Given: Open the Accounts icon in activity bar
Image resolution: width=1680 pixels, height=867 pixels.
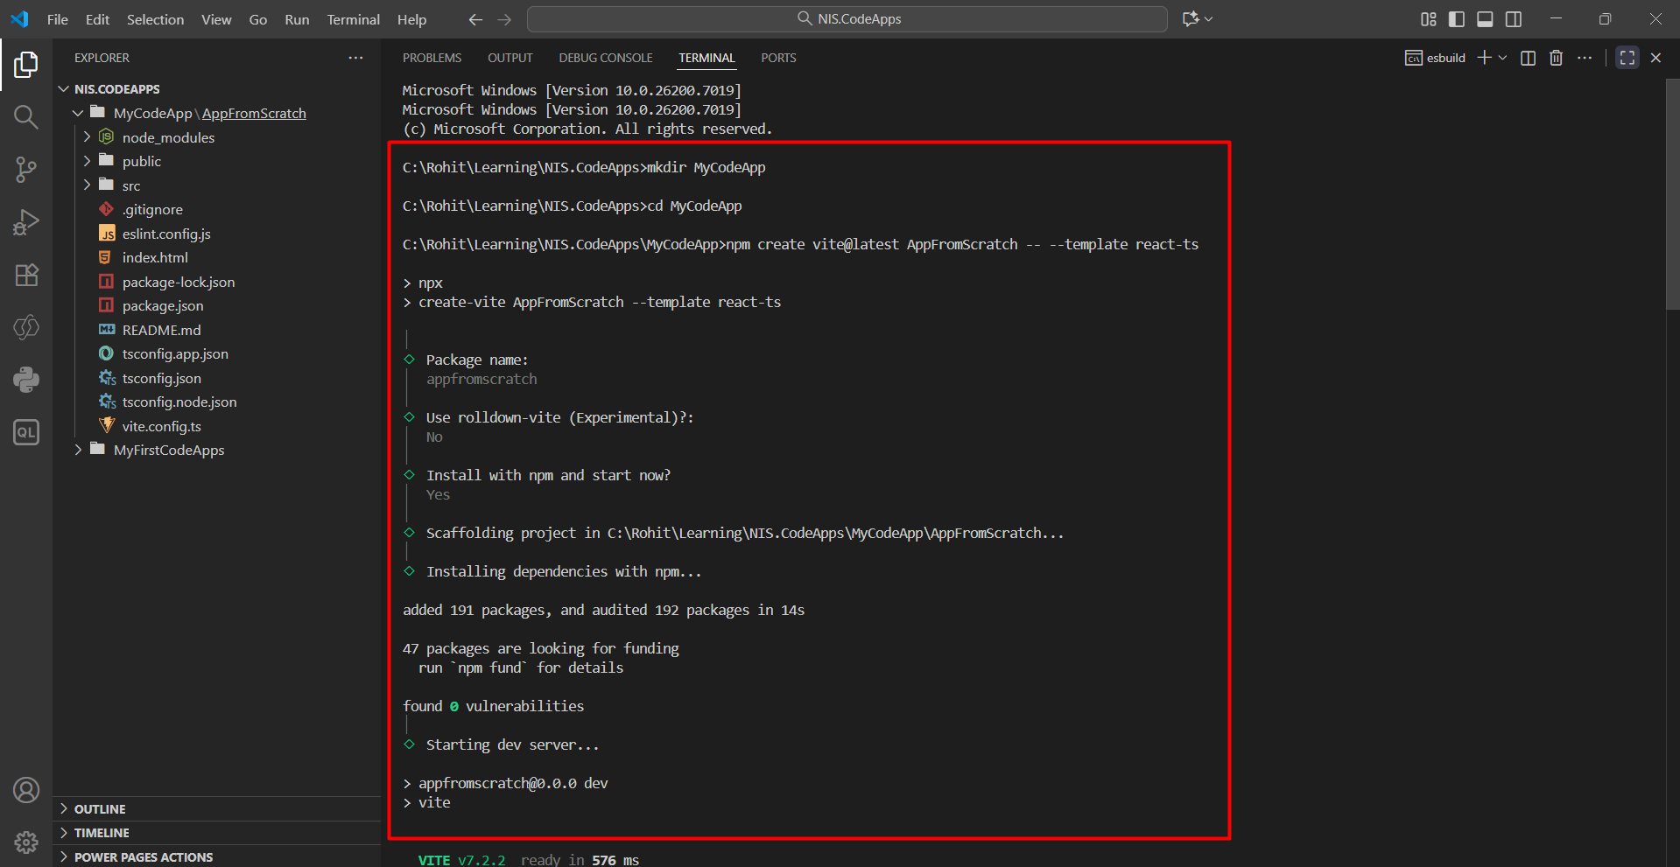Looking at the screenshot, I should (x=26, y=790).
